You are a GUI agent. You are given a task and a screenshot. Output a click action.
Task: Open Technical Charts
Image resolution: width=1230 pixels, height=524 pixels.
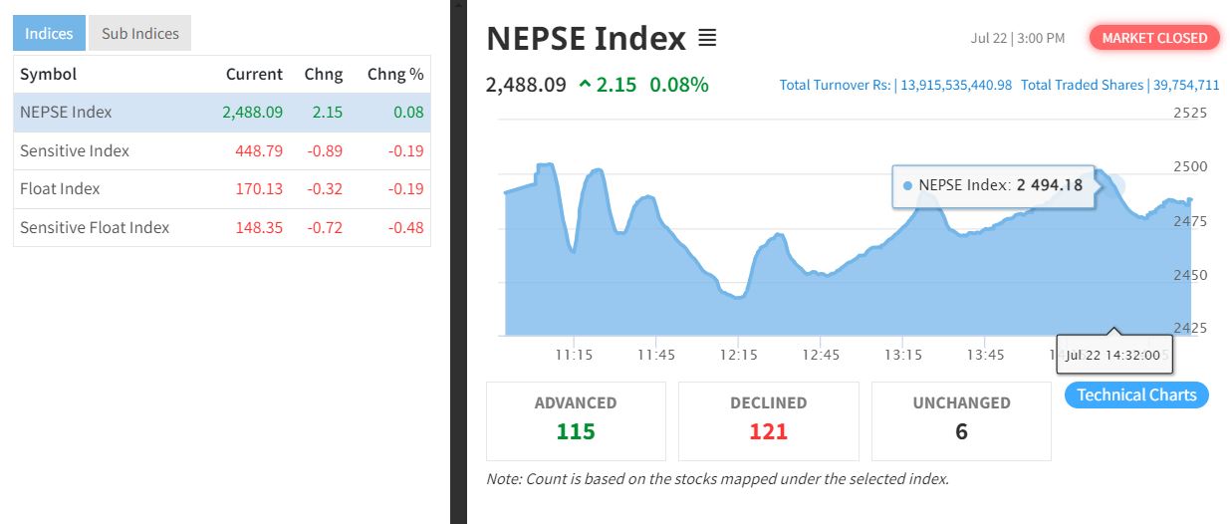coord(1136,394)
